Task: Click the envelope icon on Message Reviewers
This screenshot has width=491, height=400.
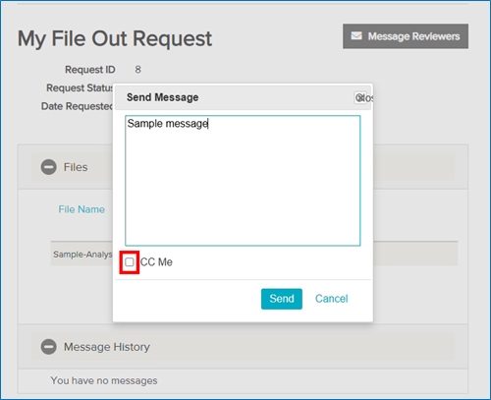Action: point(356,36)
